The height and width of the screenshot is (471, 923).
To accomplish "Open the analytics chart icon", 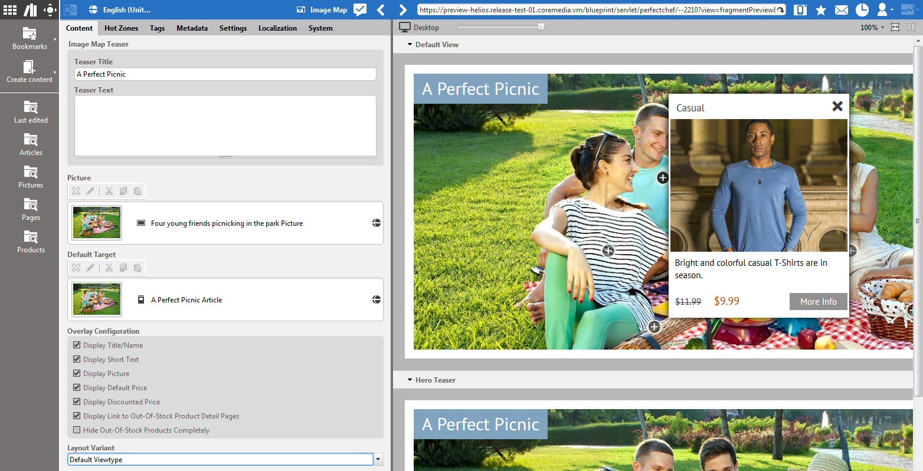I will click(x=907, y=9).
